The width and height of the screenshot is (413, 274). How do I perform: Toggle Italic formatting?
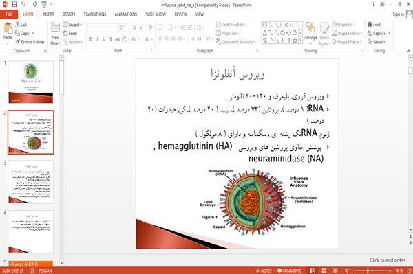click(97, 39)
